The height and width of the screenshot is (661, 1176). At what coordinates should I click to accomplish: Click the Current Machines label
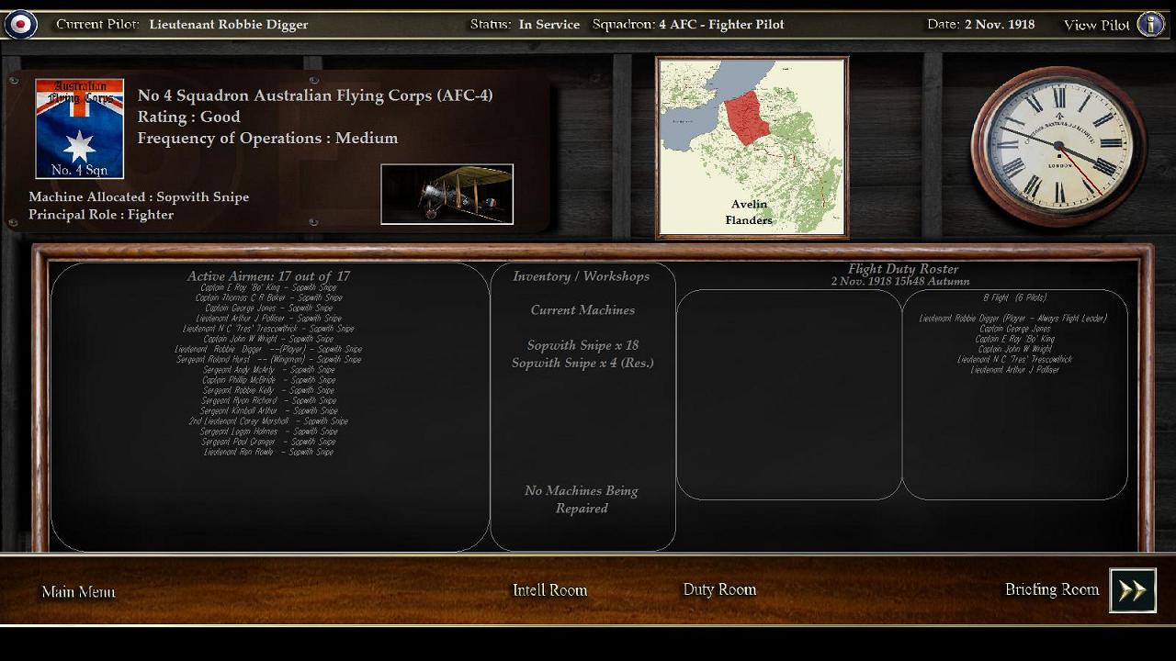point(582,310)
